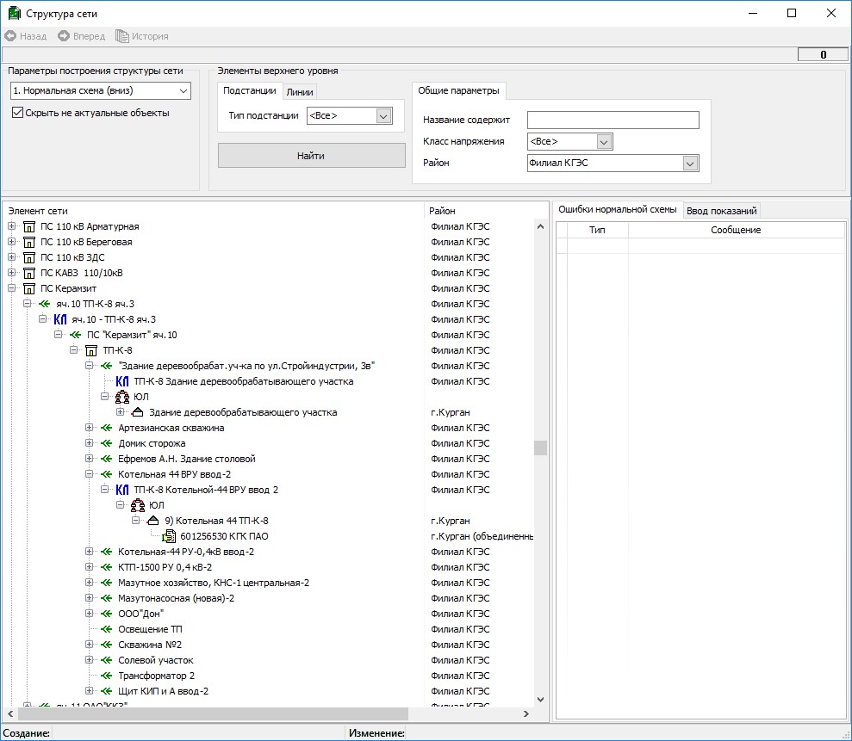Click the Вперед forward arrow icon

(64, 36)
